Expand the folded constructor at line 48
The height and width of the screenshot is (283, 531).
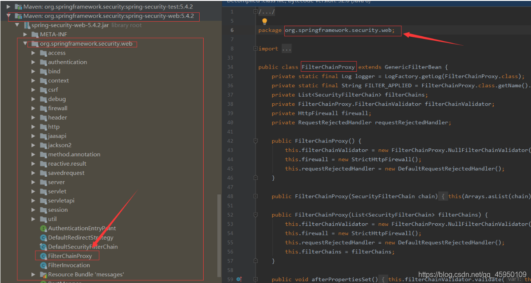coord(256,196)
